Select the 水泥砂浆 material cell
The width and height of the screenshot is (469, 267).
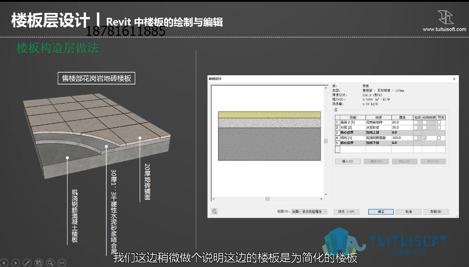378,128
